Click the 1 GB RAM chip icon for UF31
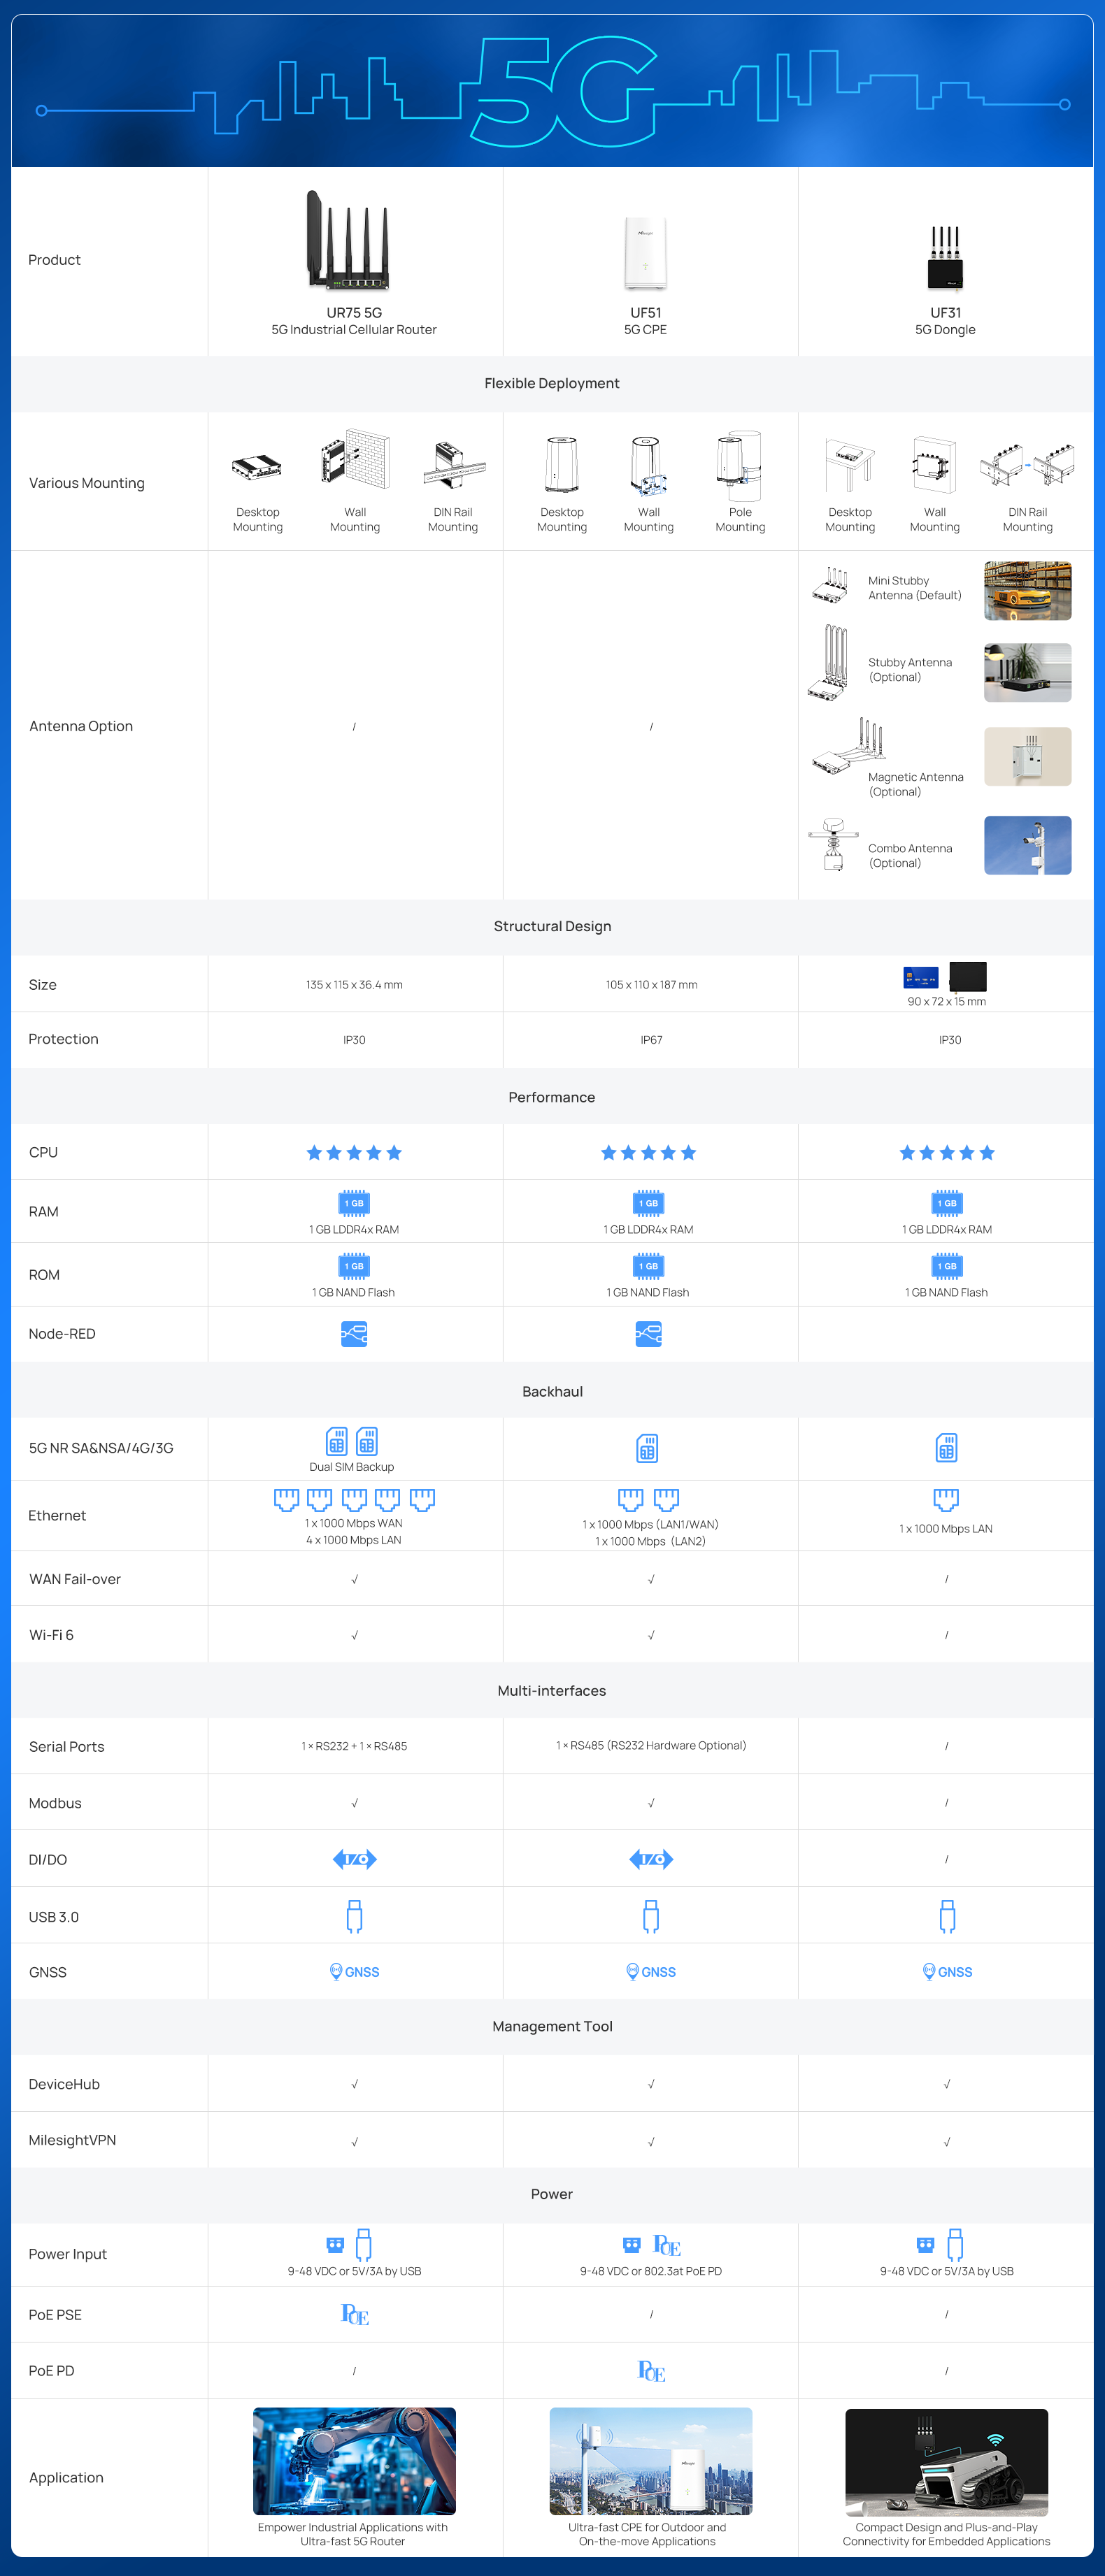 pos(946,1203)
